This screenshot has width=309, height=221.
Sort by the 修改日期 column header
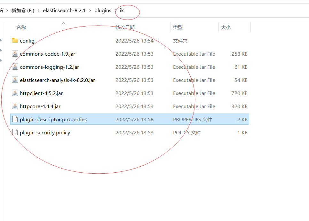pos(125,28)
